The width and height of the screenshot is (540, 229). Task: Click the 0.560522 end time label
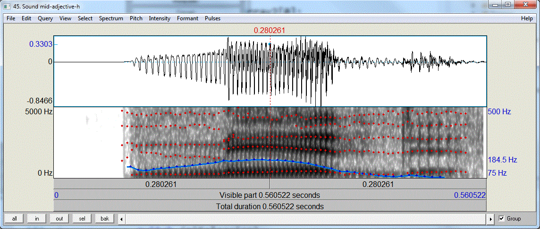470,195
